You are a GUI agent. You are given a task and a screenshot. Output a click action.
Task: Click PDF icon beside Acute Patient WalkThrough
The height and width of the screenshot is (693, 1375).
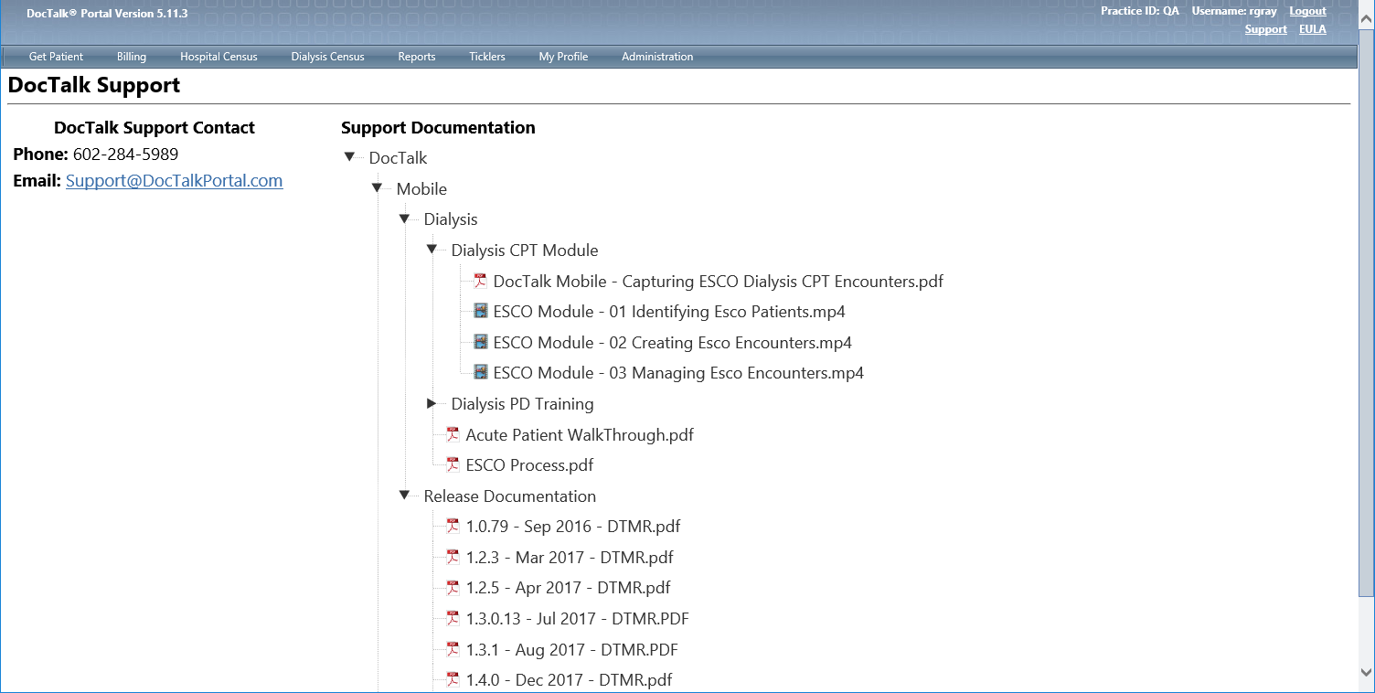coord(453,435)
